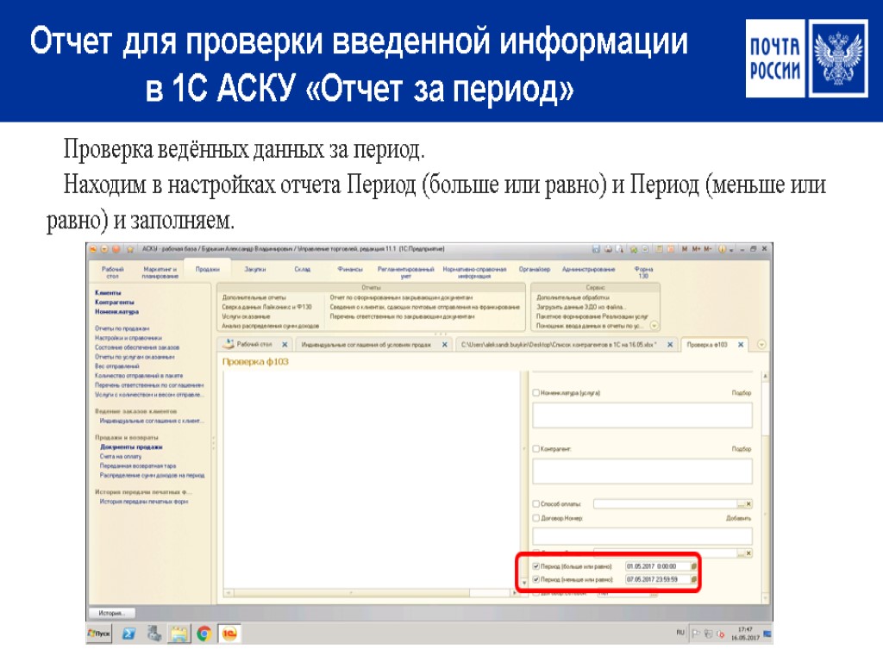Toggle the Номенклатура (услуга) checkbox
The image size is (883, 662).
[x=536, y=393]
